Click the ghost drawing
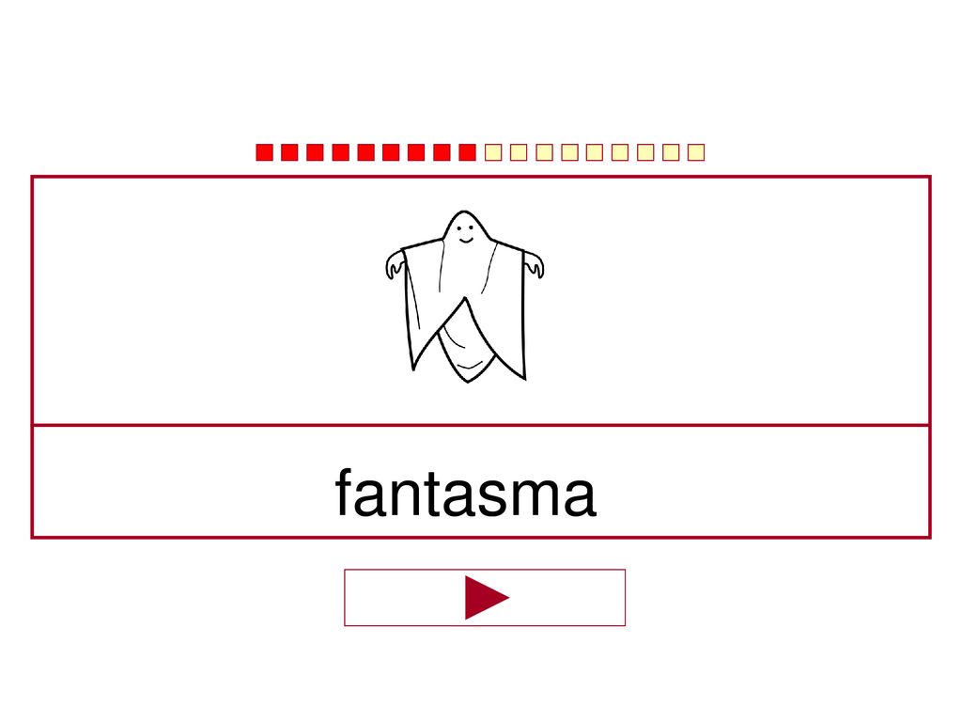962x722 pixels. point(465,296)
